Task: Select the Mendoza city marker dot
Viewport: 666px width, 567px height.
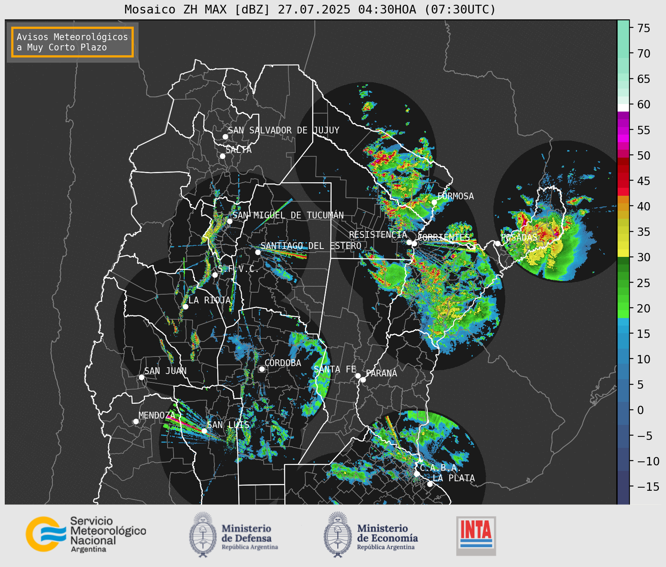Action: (x=136, y=421)
